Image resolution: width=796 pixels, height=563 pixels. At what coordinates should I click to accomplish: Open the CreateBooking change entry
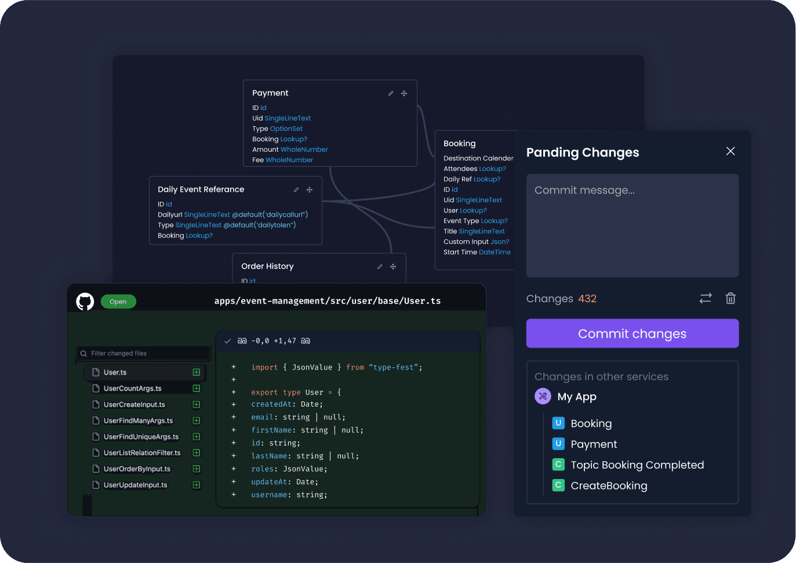click(609, 486)
